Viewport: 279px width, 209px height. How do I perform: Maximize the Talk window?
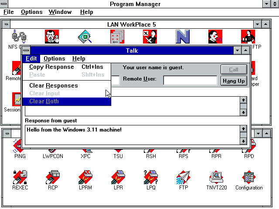(245, 51)
